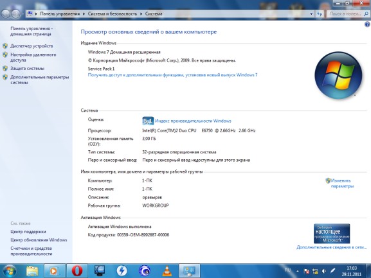Open link to get new Windows 7 edition features

[x=172, y=75]
